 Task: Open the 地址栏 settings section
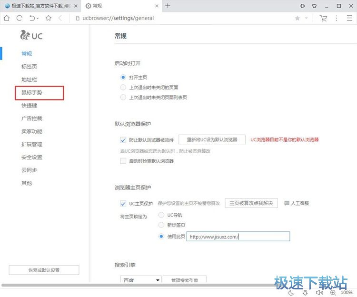pos(29,79)
